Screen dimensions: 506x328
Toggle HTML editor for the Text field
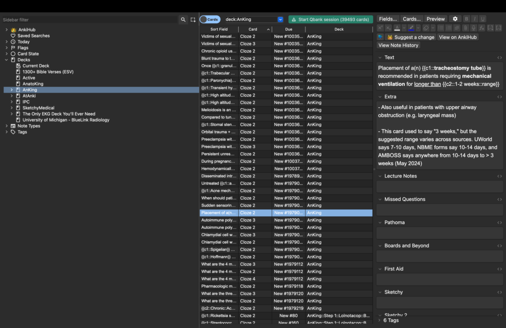tap(500, 58)
